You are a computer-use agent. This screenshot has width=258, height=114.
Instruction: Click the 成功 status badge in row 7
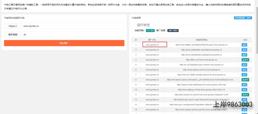pyautogui.click(x=244, y=75)
